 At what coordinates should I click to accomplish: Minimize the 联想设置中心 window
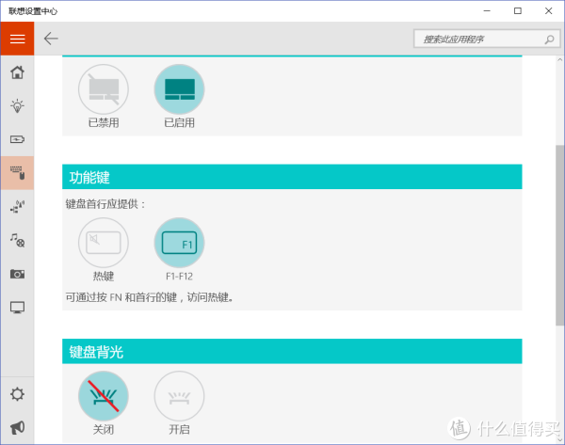click(487, 10)
